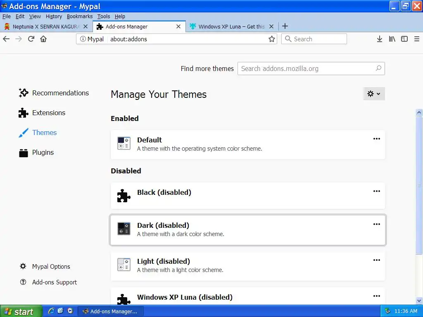The height and width of the screenshot is (317, 423).
Task: Launch the media player quick launch icon
Action: (70, 311)
